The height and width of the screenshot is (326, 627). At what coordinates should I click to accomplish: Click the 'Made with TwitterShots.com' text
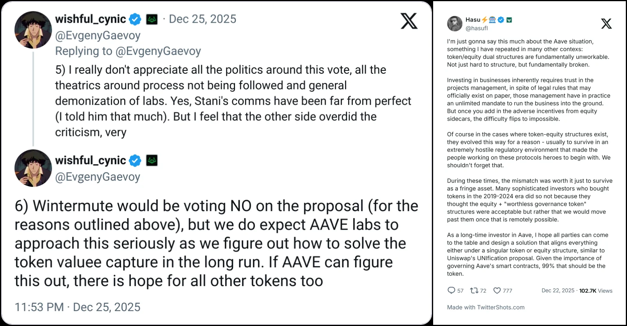coord(486,307)
